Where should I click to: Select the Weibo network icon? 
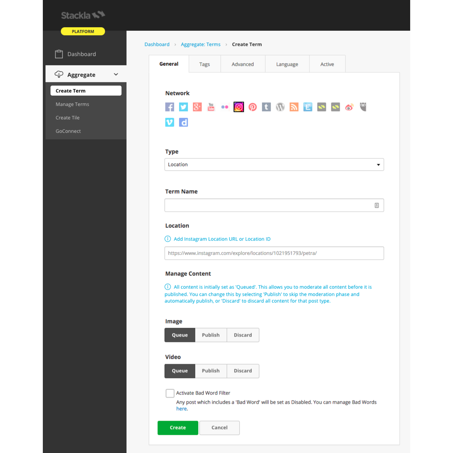tap(349, 107)
